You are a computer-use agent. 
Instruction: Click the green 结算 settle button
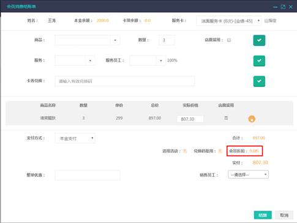click(263, 215)
